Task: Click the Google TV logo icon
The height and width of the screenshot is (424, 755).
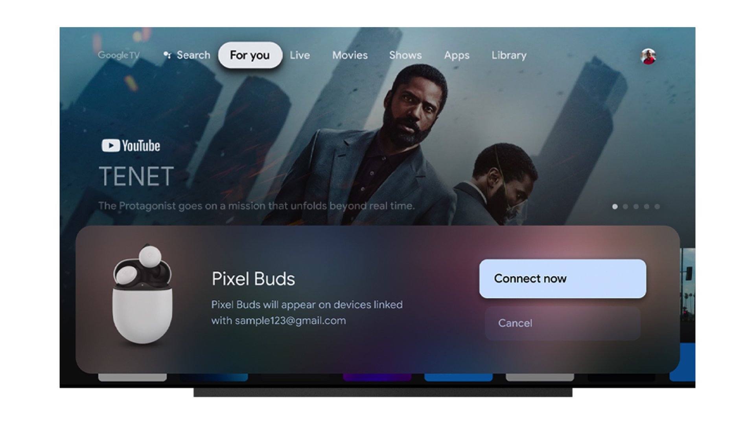Action: pos(119,54)
